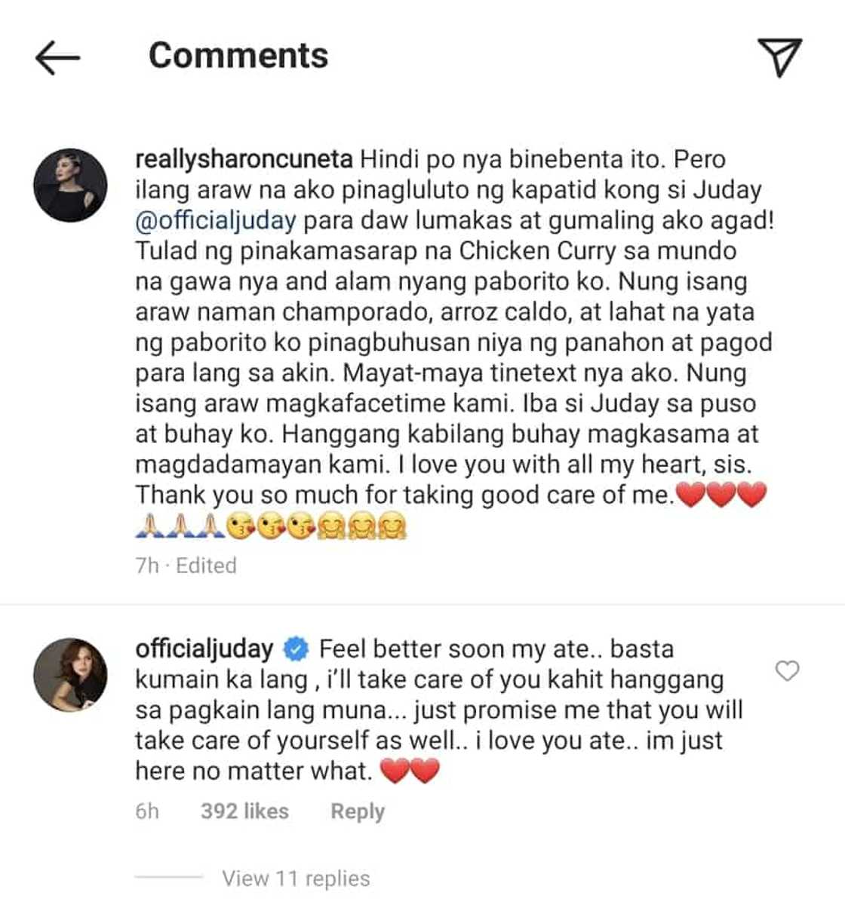Tap the kissing face emojis
This screenshot has height=920, width=845.
(271, 526)
